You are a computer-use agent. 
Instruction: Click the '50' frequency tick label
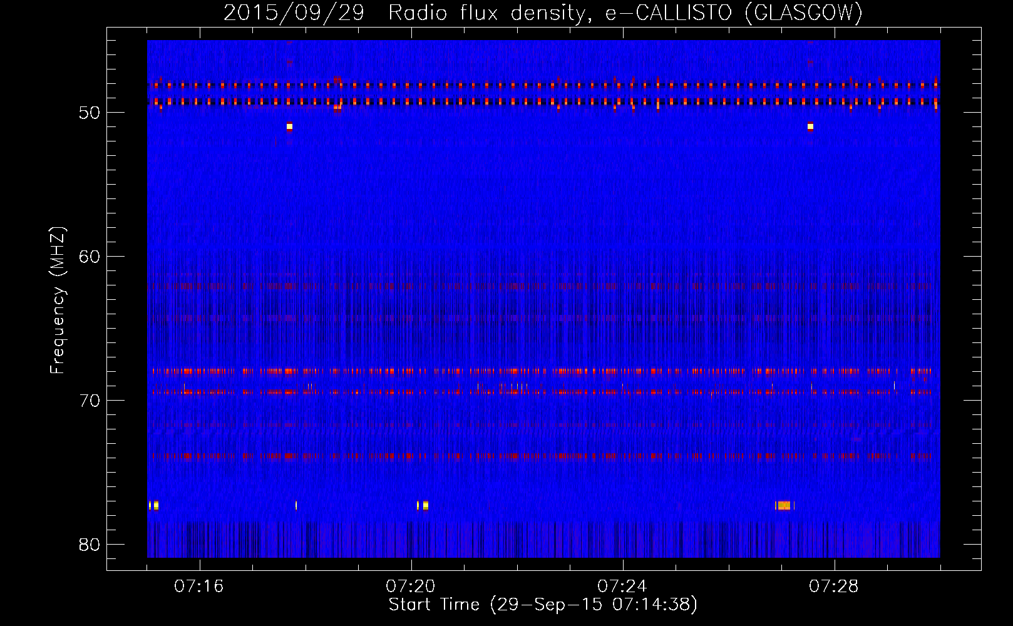coord(90,113)
